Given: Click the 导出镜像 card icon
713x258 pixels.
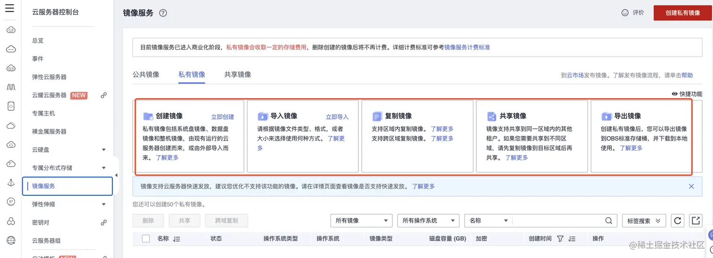Looking at the screenshot, I should 606,117.
